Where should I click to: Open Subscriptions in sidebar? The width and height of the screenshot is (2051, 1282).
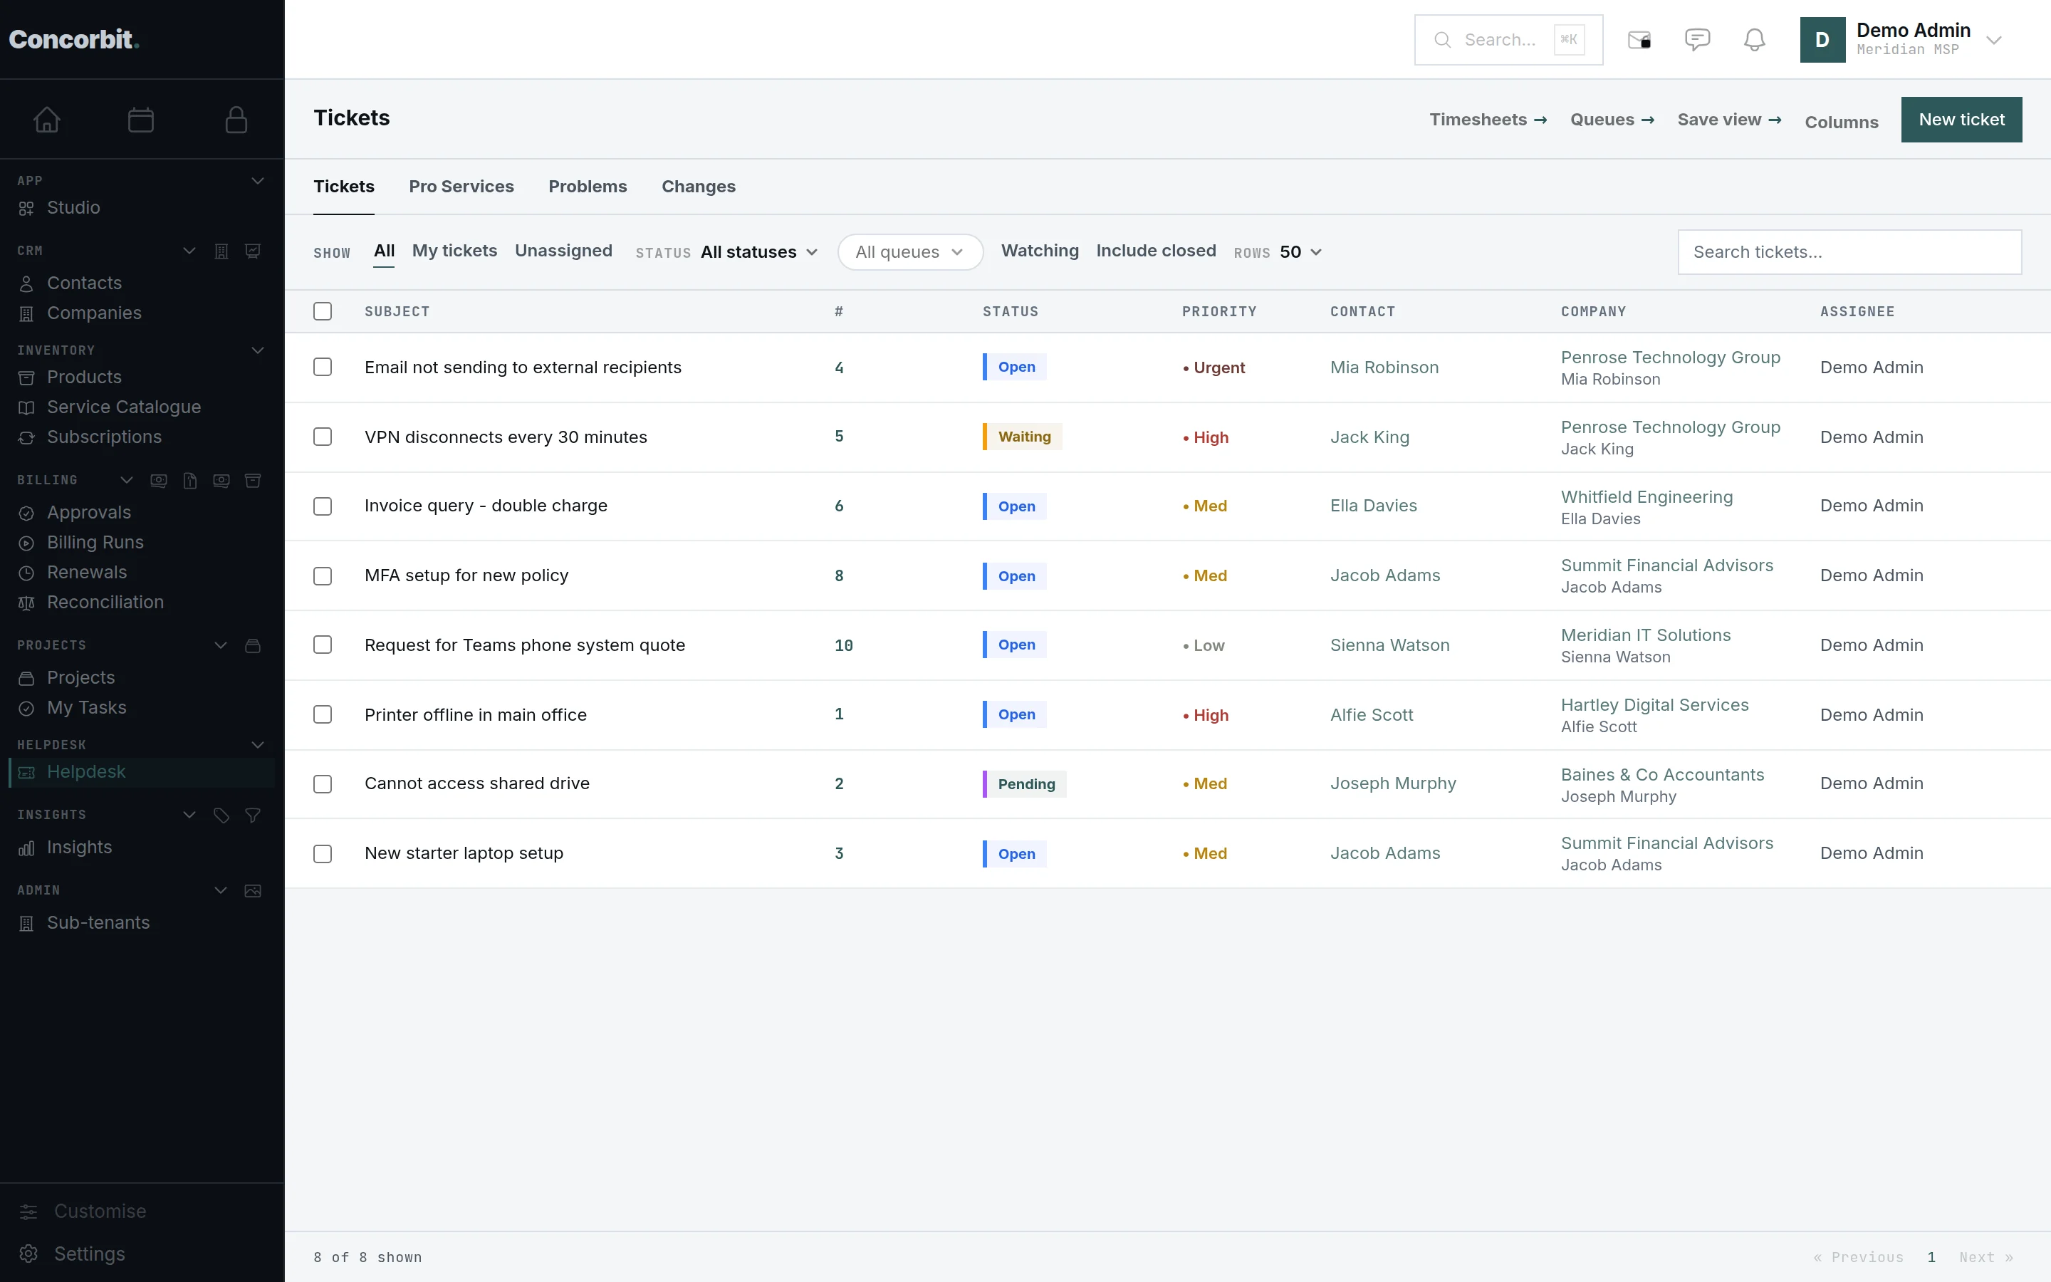pos(141,437)
